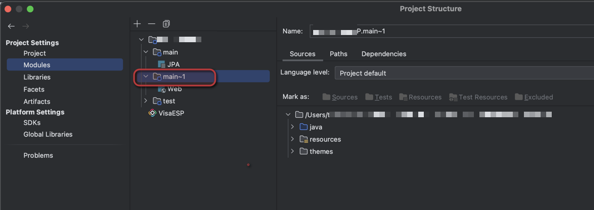Click the test module folder icon
This screenshot has height=210, width=594.
coord(157,101)
